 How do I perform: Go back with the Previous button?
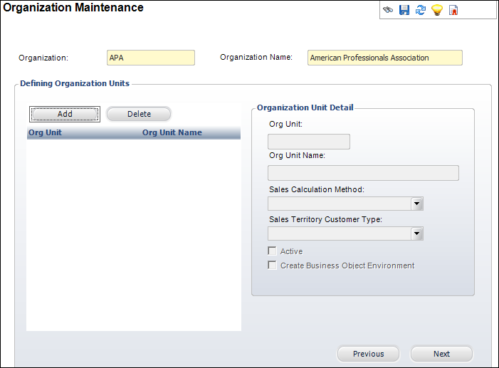tap(368, 354)
